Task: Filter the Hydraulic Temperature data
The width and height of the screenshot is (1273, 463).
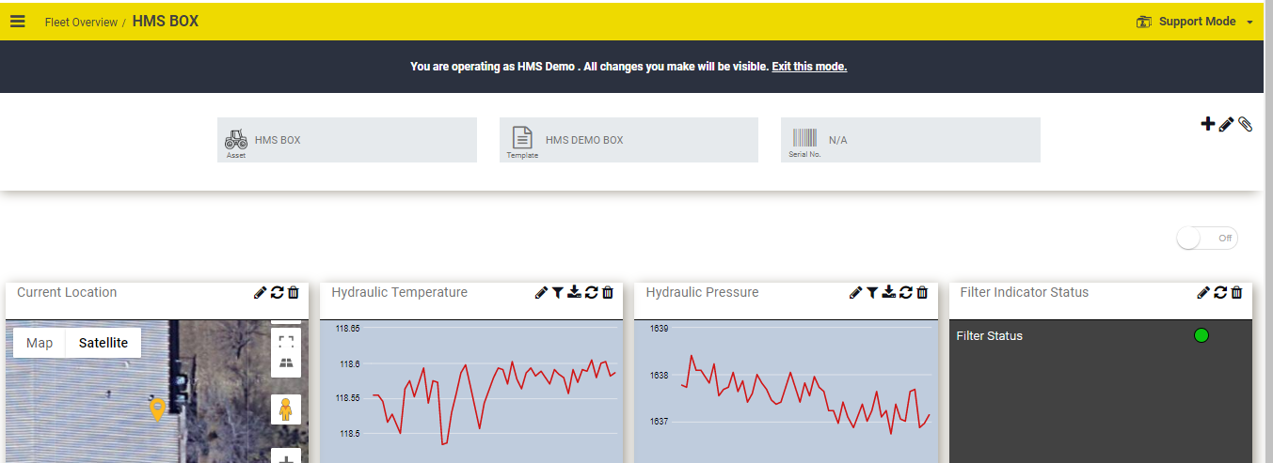Action: tap(558, 292)
